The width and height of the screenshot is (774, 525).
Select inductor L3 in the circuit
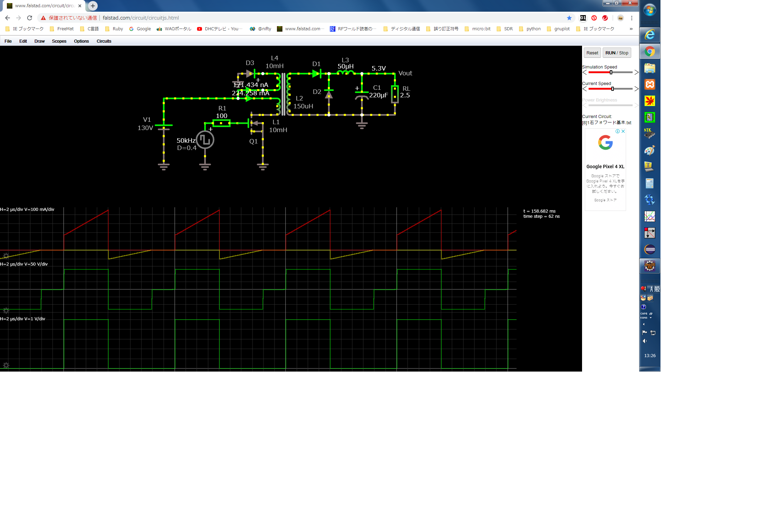(x=345, y=72)
